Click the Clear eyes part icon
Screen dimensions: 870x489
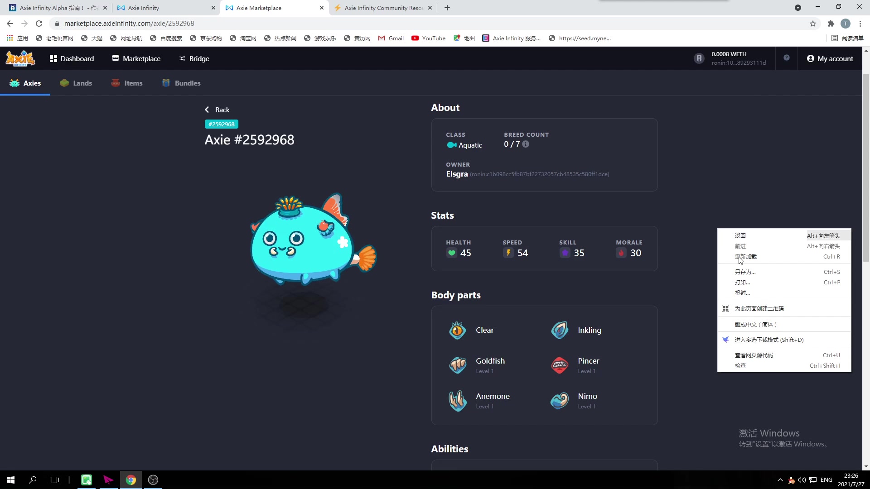[458, 331]
